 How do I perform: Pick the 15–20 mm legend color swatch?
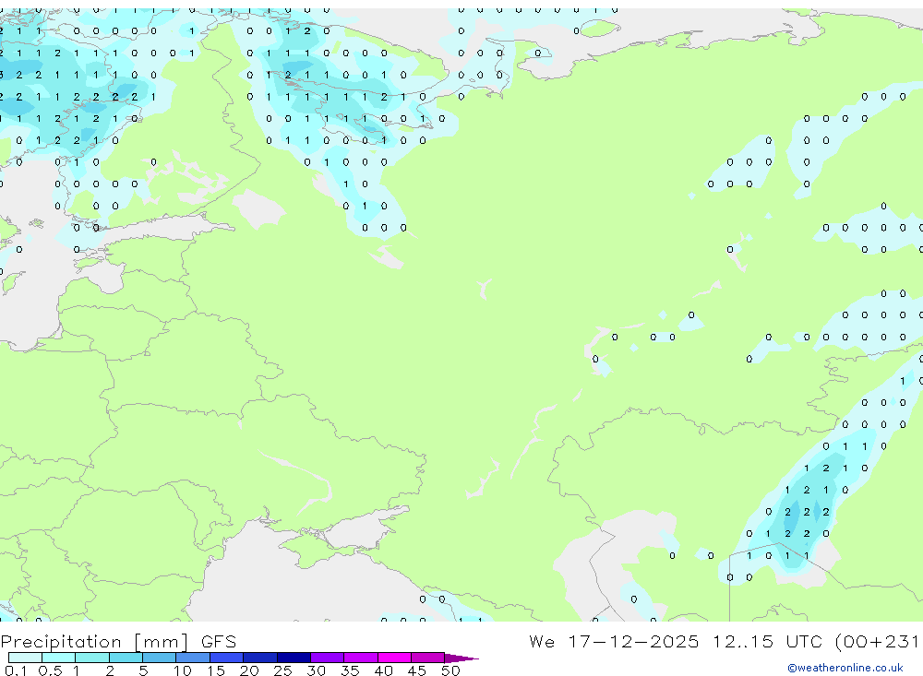[227, 658]
